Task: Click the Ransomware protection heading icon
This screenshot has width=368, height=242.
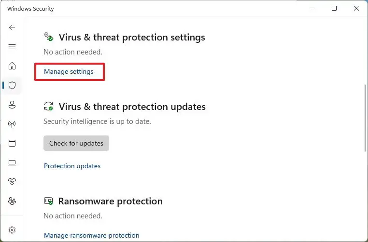Action: [x=48, y=201]
